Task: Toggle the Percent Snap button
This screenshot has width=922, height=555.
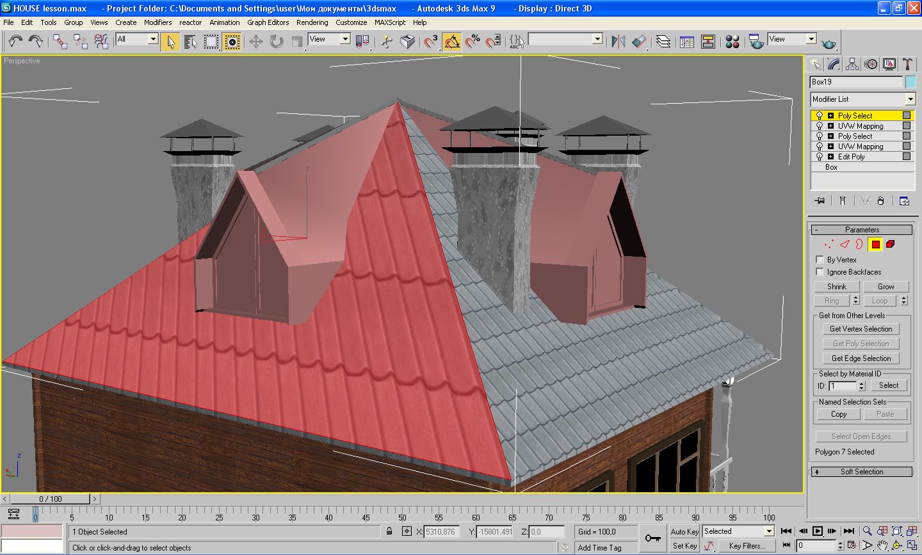Action: point(473,42)
